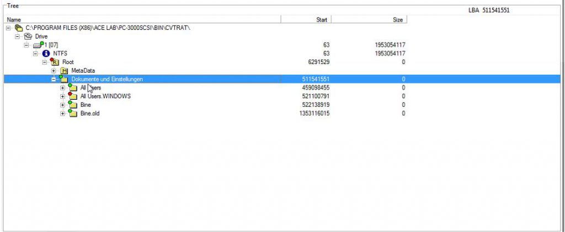
Task: Click the Drive node icon
Action: tap(29, 36)
